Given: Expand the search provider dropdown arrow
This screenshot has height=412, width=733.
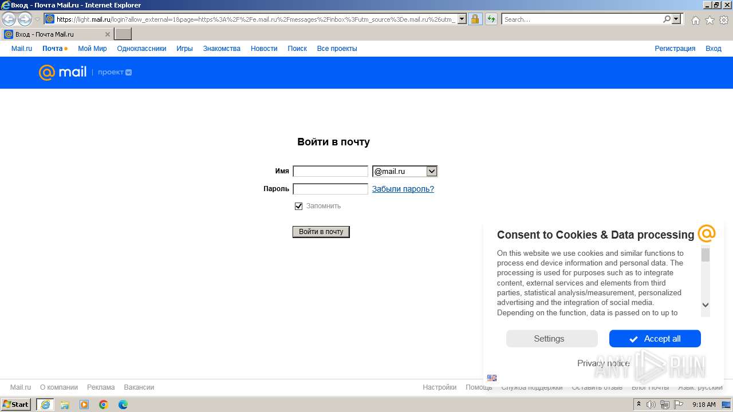Looking at the screenshot, I should (677, 19).
